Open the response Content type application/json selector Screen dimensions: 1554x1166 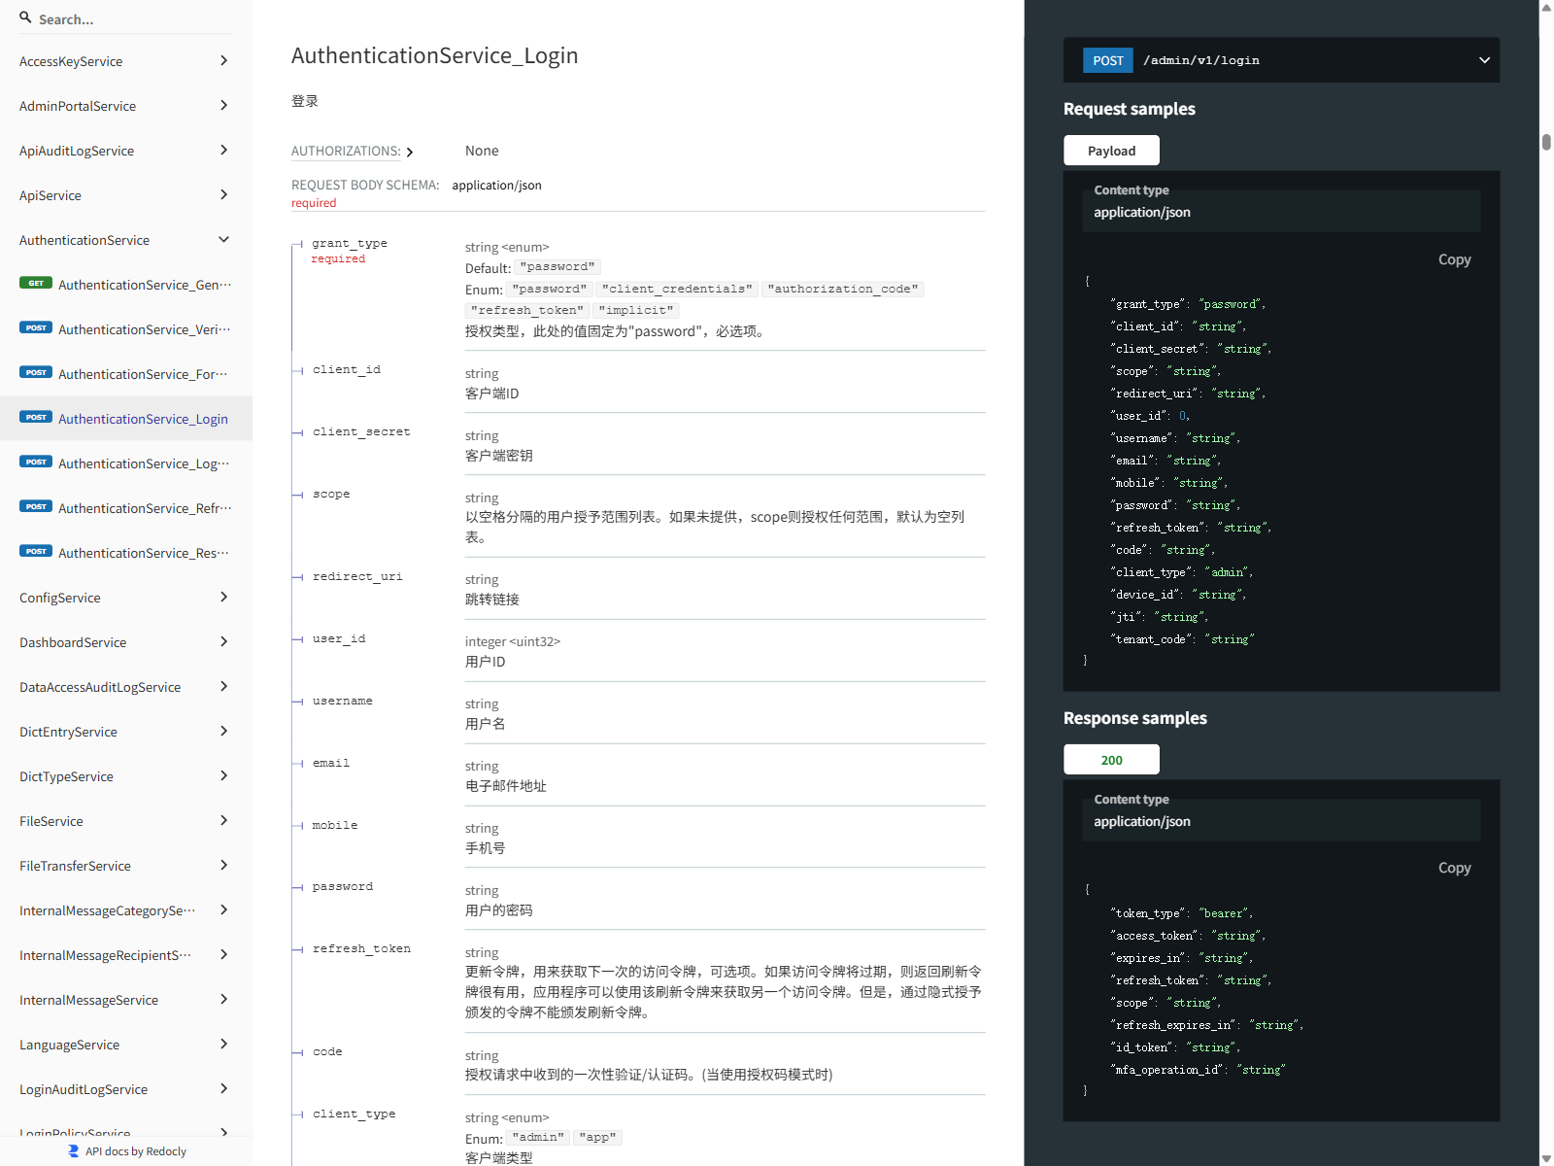[1281, 820]
